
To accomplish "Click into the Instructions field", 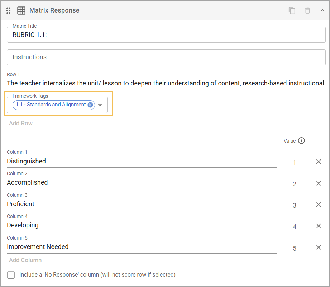I will 166,57.
